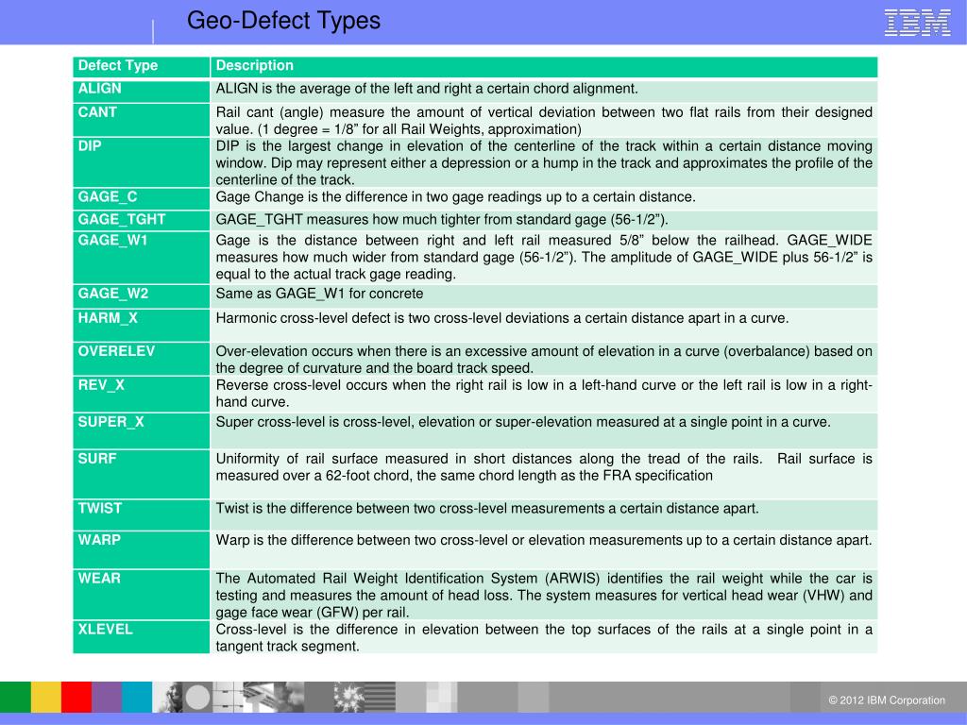
Task: Click 'Same as GAGE_W1 for concrete' text
Action: click(x=319, y=294)
